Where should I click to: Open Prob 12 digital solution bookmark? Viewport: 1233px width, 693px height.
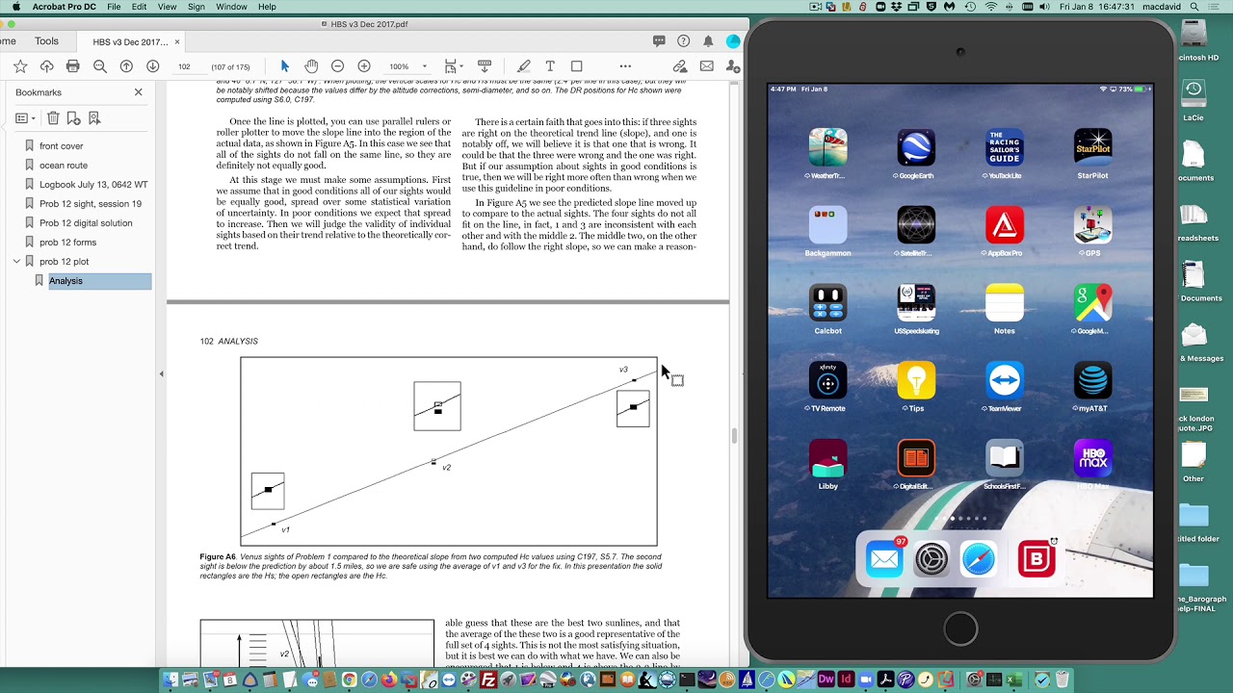pyautogui.click(x=86, y=223)
